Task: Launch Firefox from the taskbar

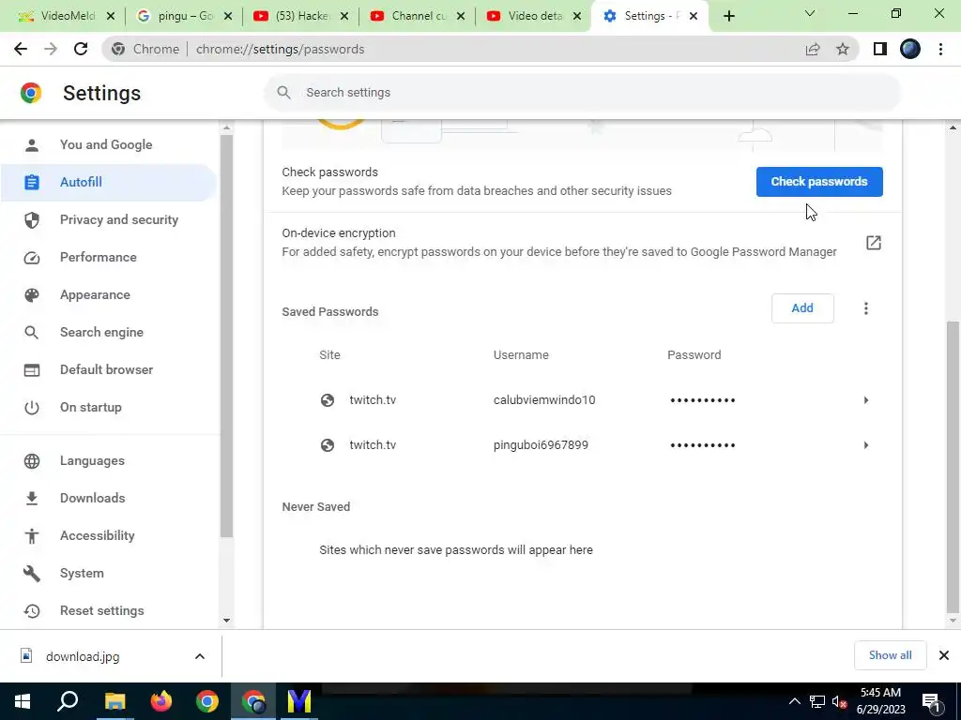Action: click(161, 701)
